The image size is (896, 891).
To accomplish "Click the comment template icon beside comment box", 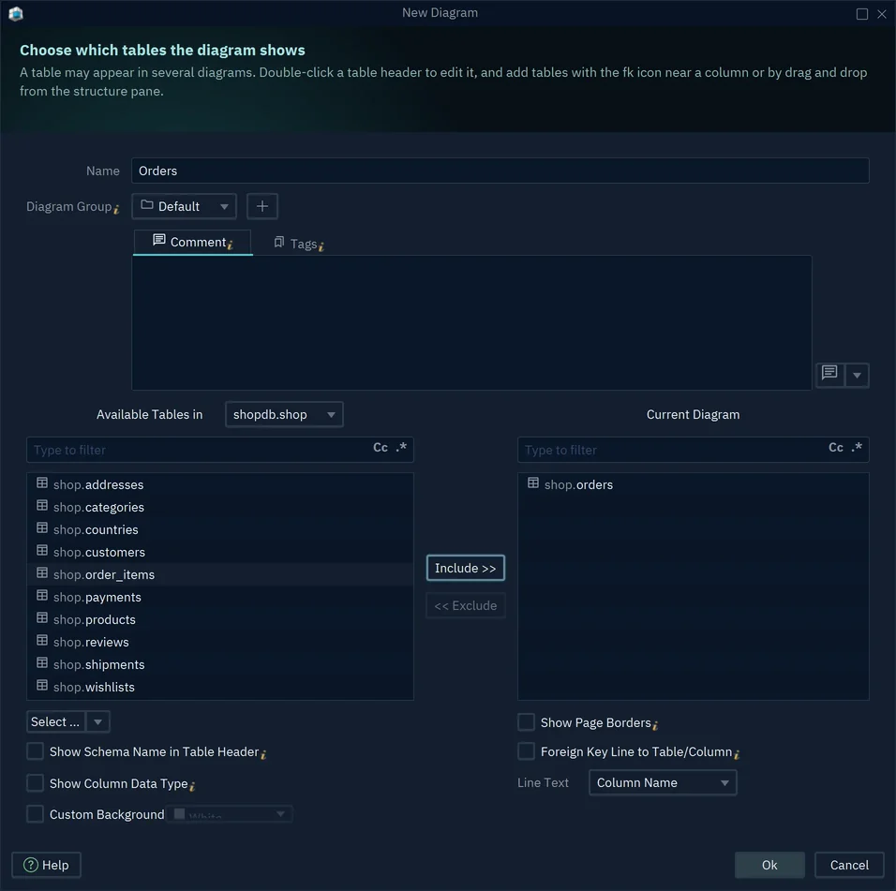I will pyautogui.click(x=829, y=375).
